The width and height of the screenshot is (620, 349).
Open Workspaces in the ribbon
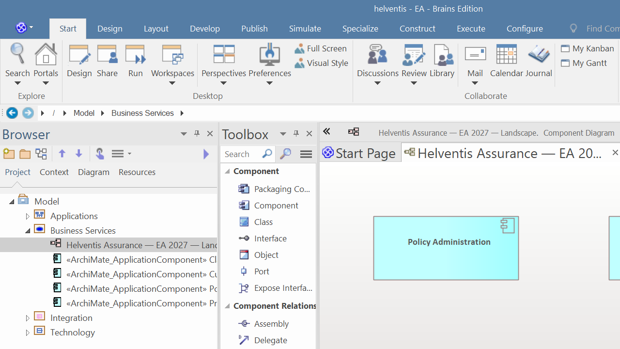pyautogui.click(x=172, y=63)
